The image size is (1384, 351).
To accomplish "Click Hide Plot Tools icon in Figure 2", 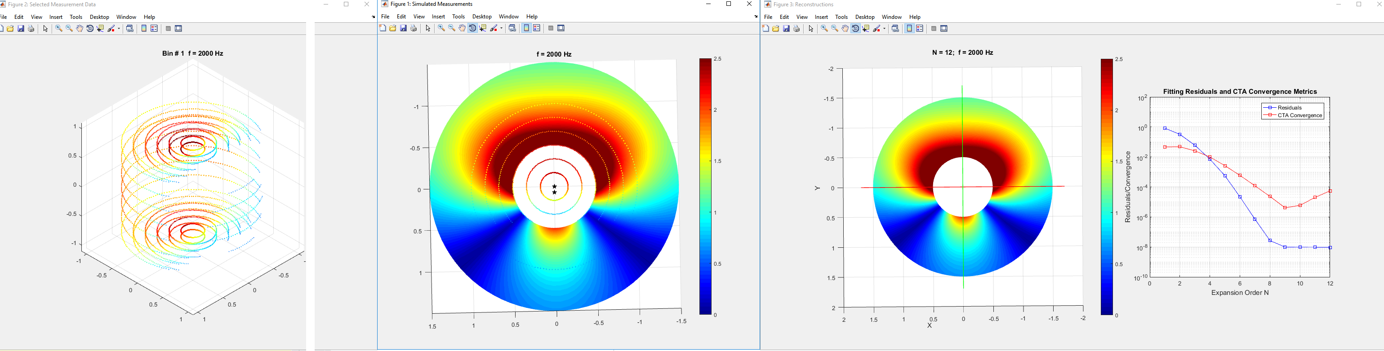I will point(168,28).
